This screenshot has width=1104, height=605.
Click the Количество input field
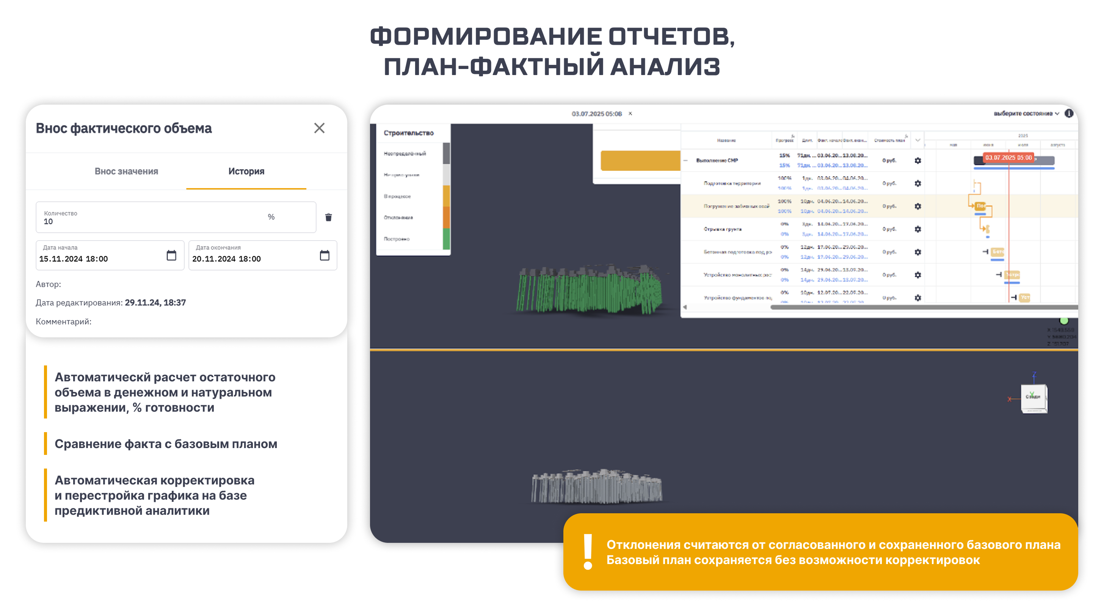coord(176,217)
